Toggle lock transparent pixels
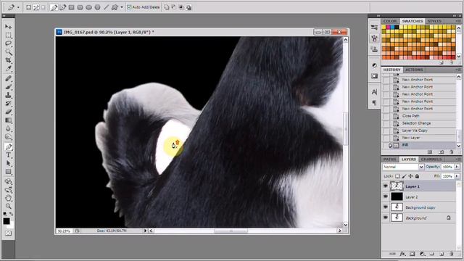 pos(397,176)
